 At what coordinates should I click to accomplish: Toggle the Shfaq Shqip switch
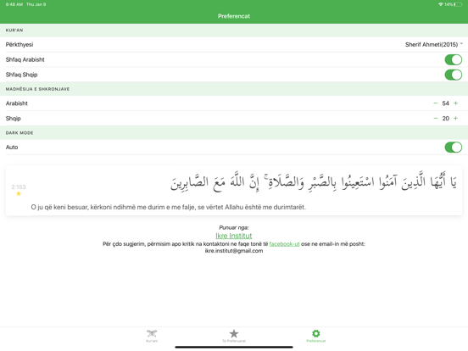(x=454, y=75)
